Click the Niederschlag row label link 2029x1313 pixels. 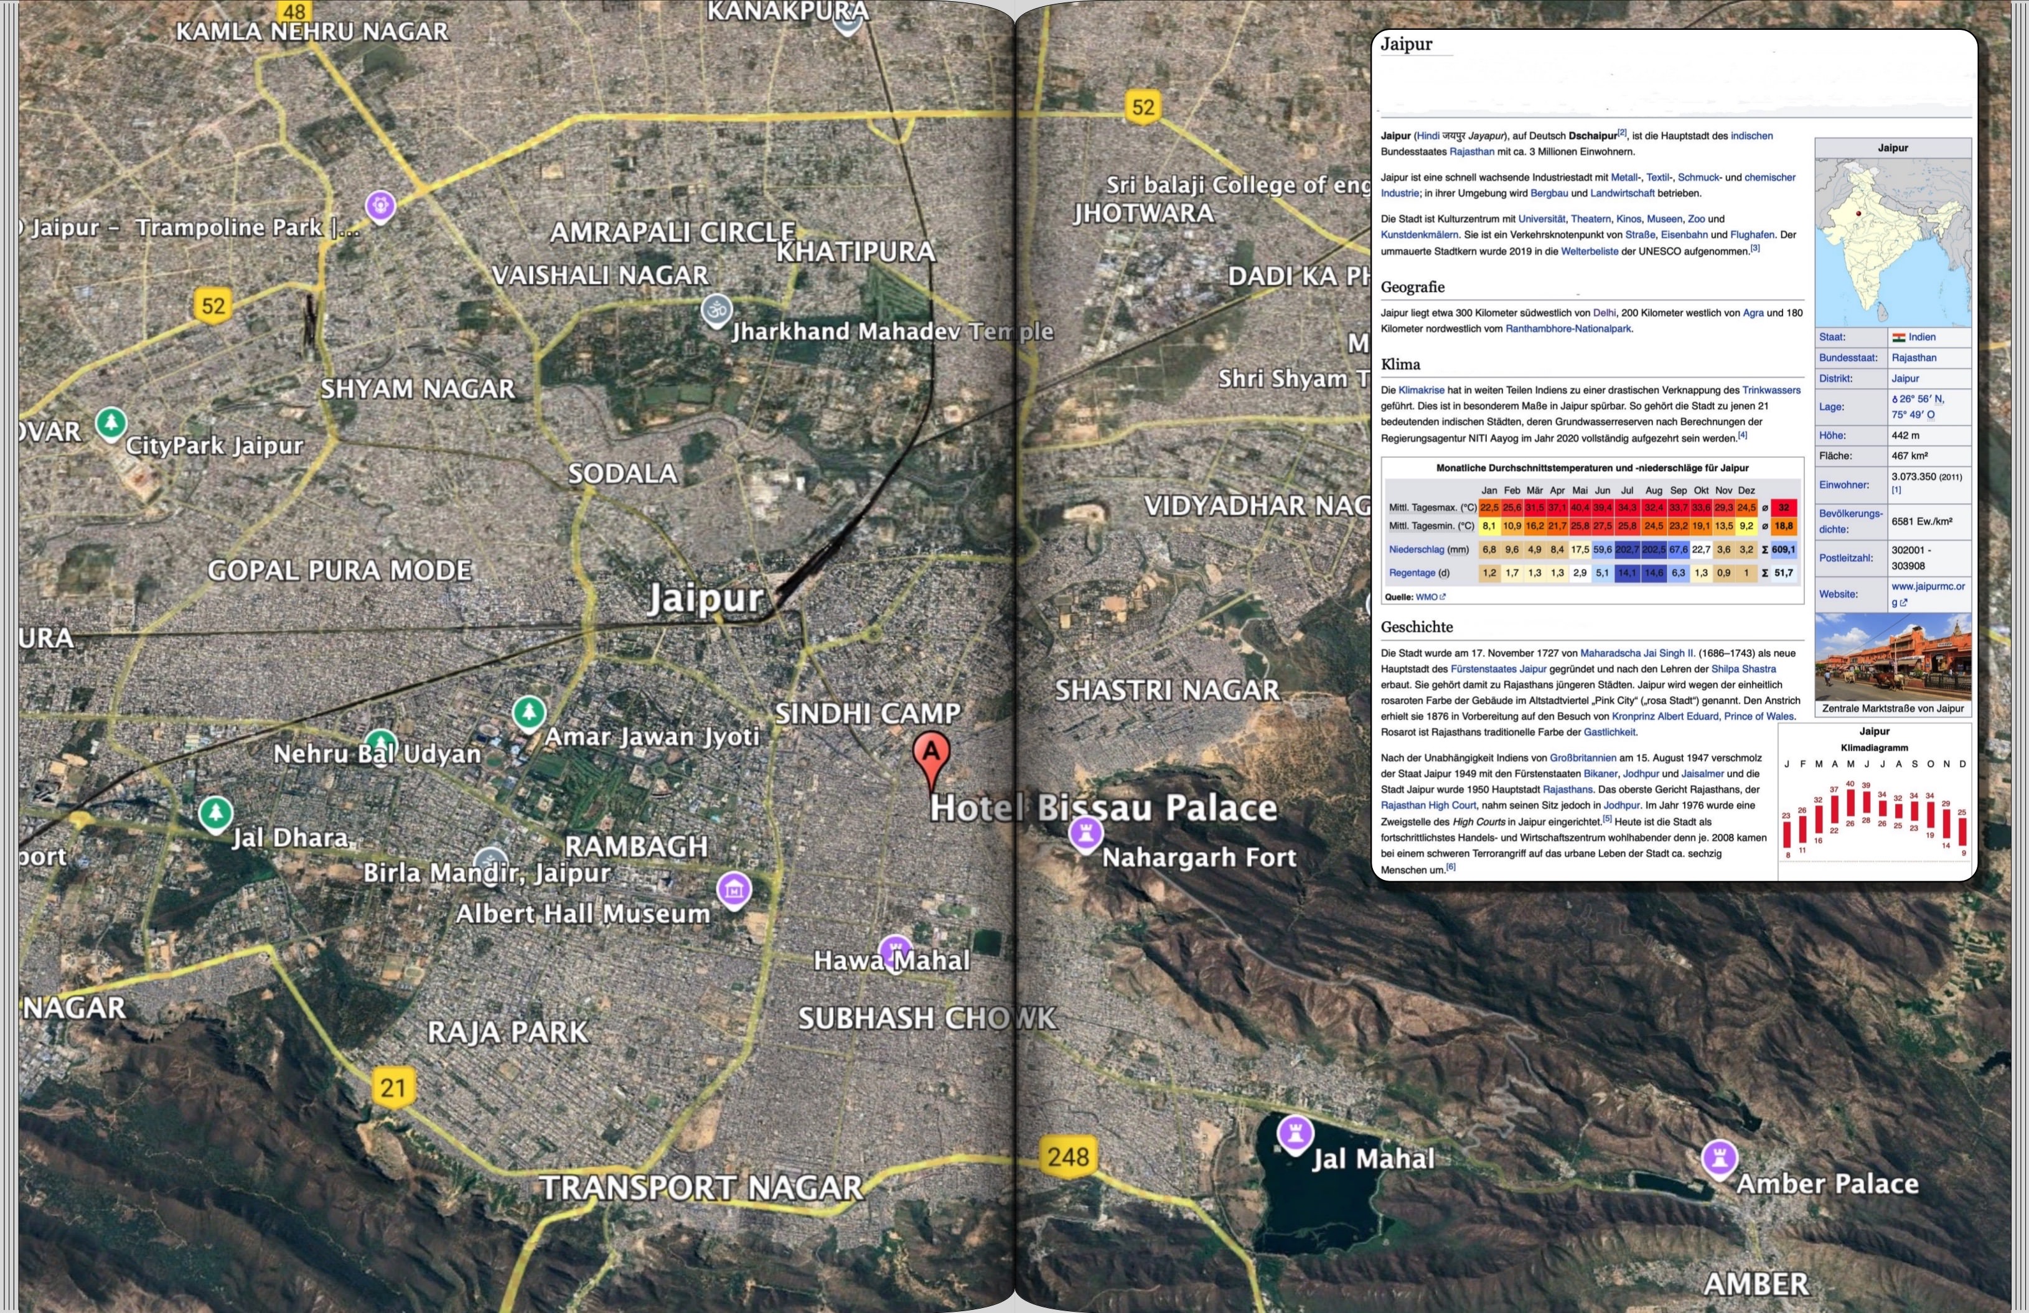click(1416, 550)
